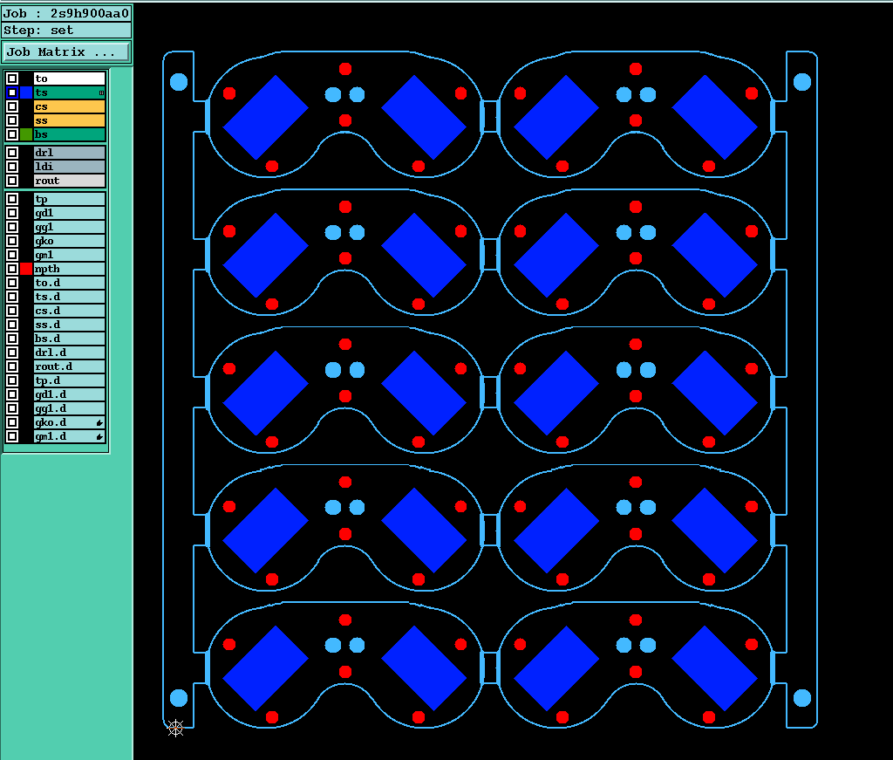This screenshot has height=760, width=893.
Task: Click the hand icon on gm1.d row
Action: [99, 437]
